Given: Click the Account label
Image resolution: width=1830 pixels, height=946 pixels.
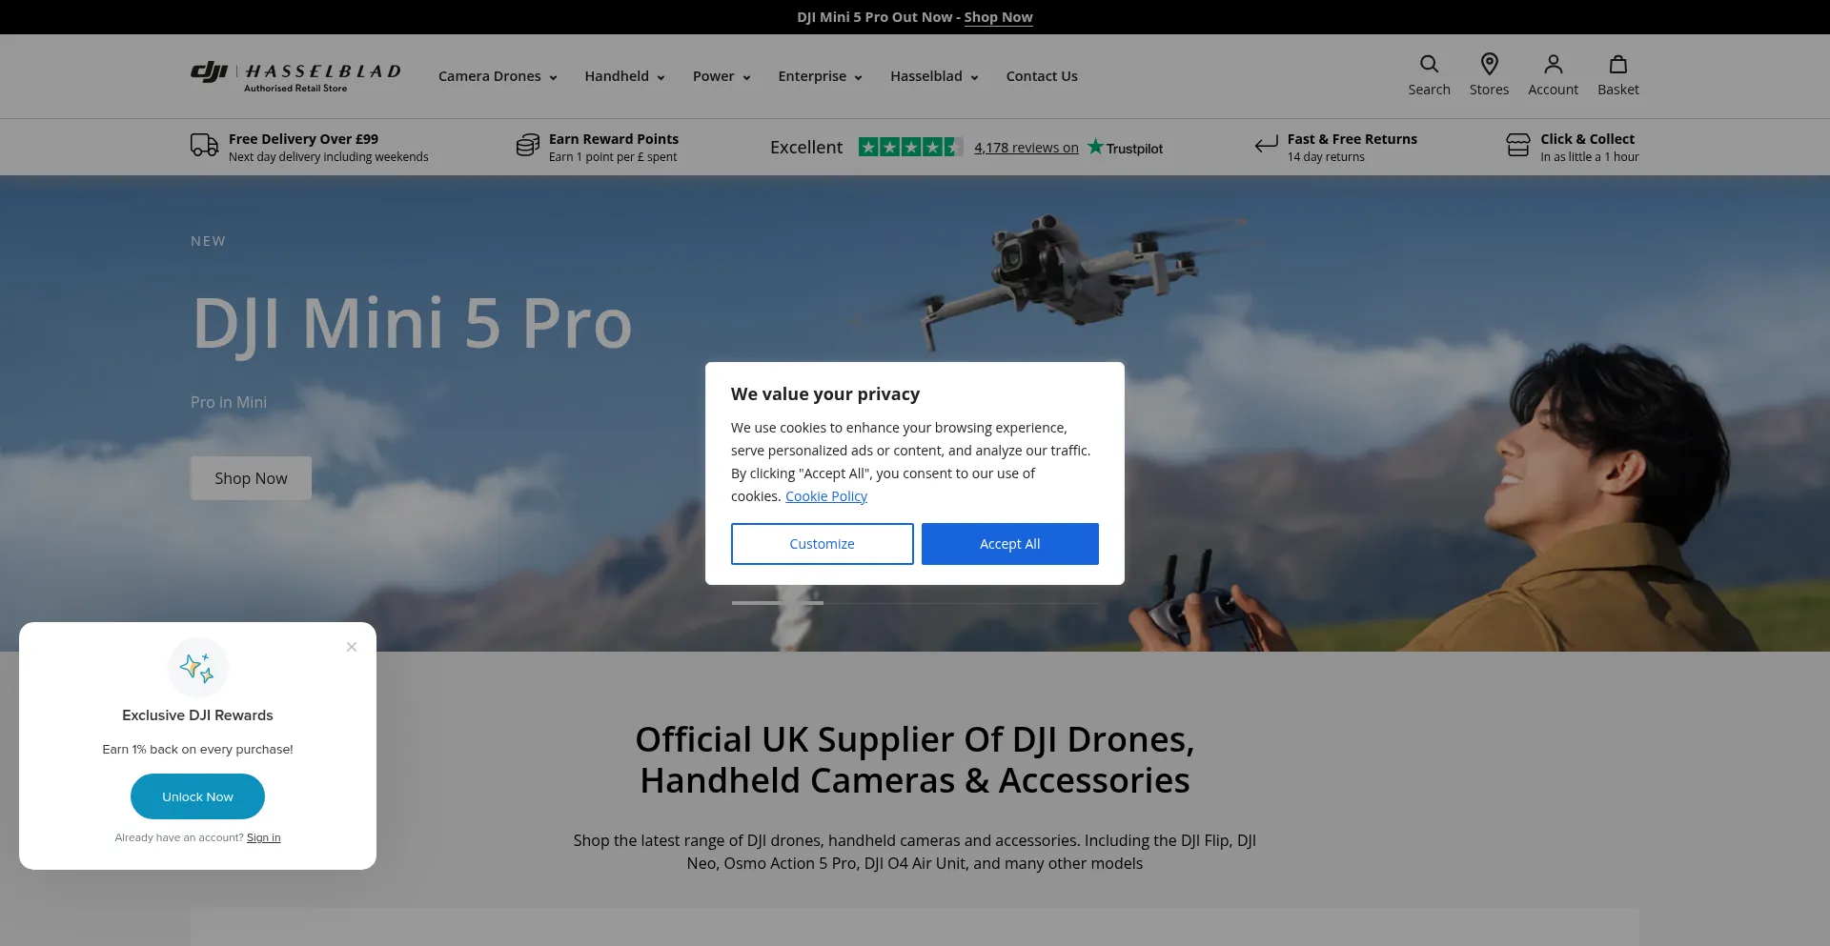Looking at the screenshot, I should (1553, 90).
